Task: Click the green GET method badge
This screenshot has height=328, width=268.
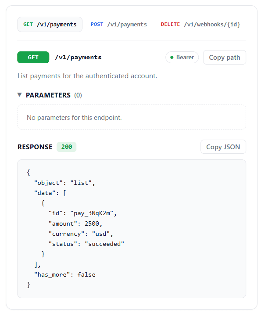Action: pos(33,58)
